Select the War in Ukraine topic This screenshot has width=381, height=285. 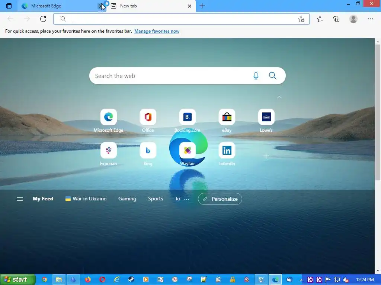coord(86,199)
